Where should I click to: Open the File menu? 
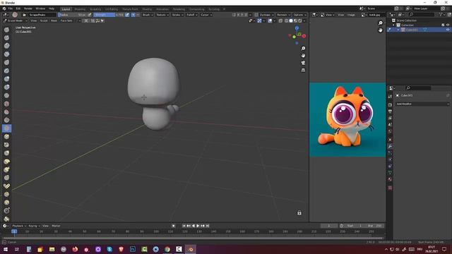[x=11, y=8]
